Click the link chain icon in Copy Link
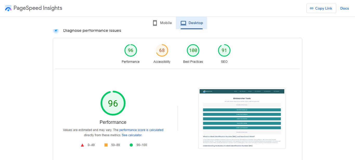355x160 pixels. pyautogui.click(x=312, y=8)
